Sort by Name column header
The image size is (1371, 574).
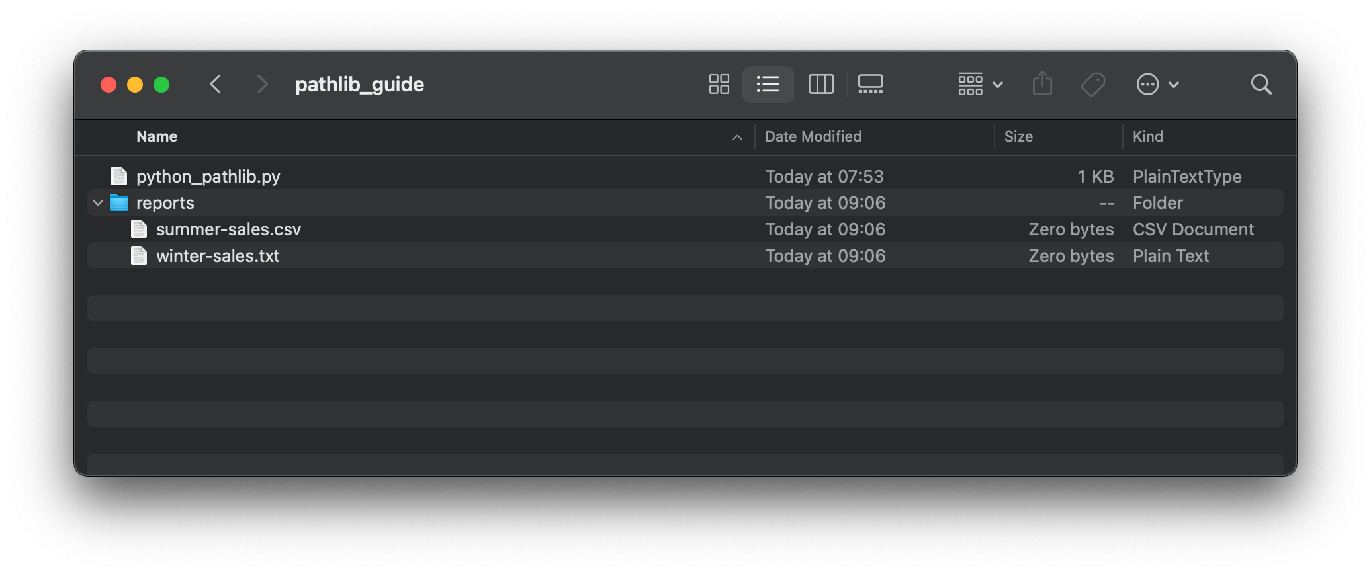157,136
